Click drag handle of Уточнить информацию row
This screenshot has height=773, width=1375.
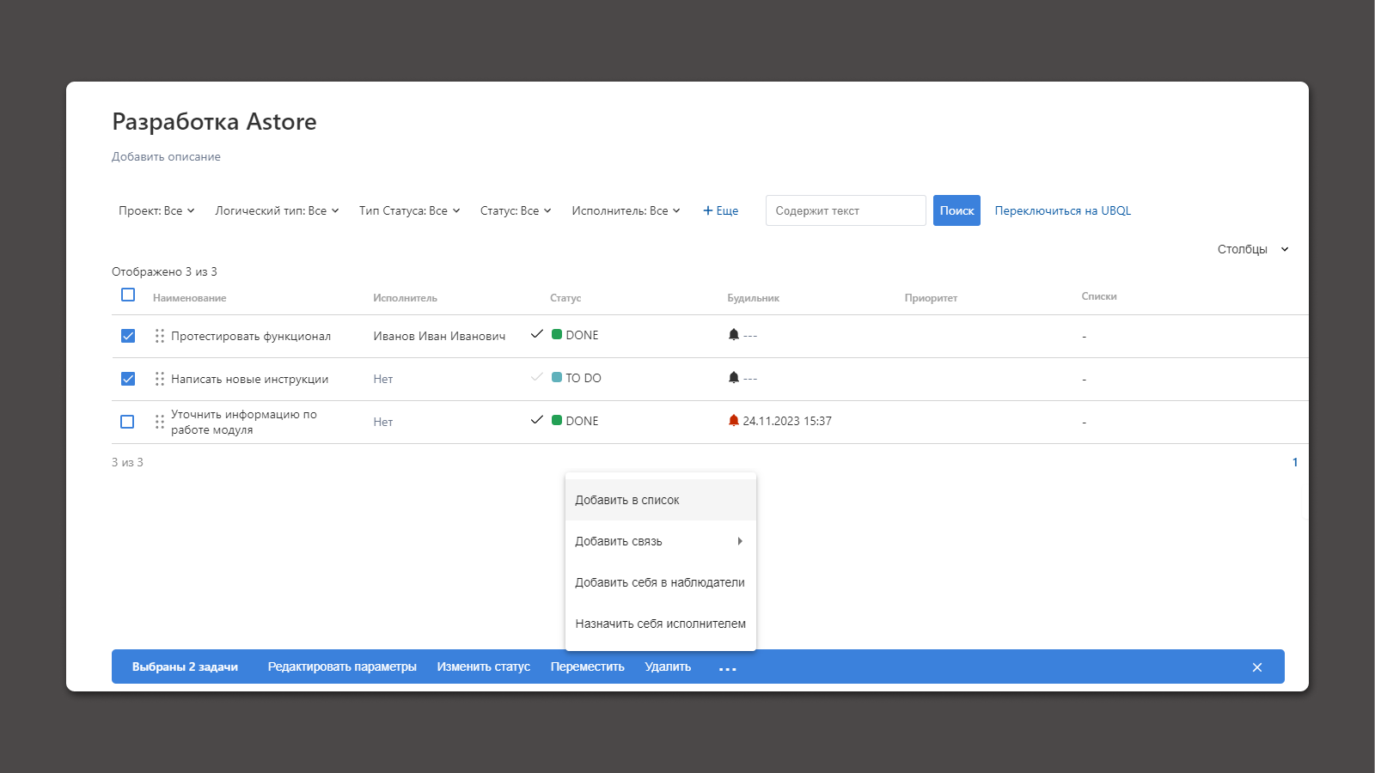pos(160,422)
